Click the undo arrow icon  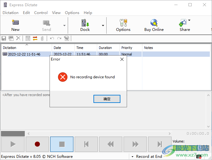(x=52, y=38)
